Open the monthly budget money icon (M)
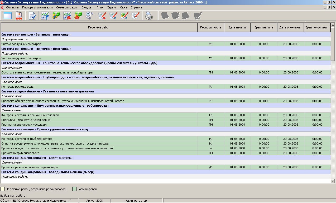The height and width of the screenshot is (203, 336). tap(78, 16)
